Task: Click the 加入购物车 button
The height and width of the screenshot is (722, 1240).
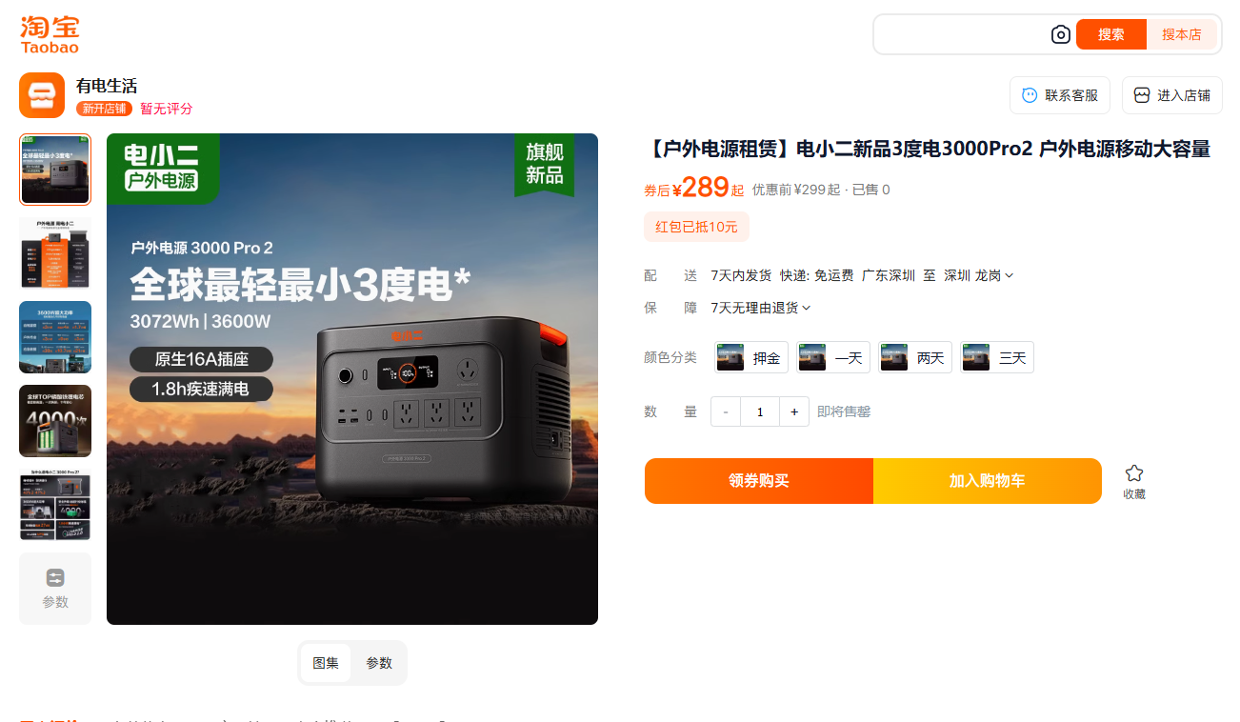Action: tap(988, 481)
